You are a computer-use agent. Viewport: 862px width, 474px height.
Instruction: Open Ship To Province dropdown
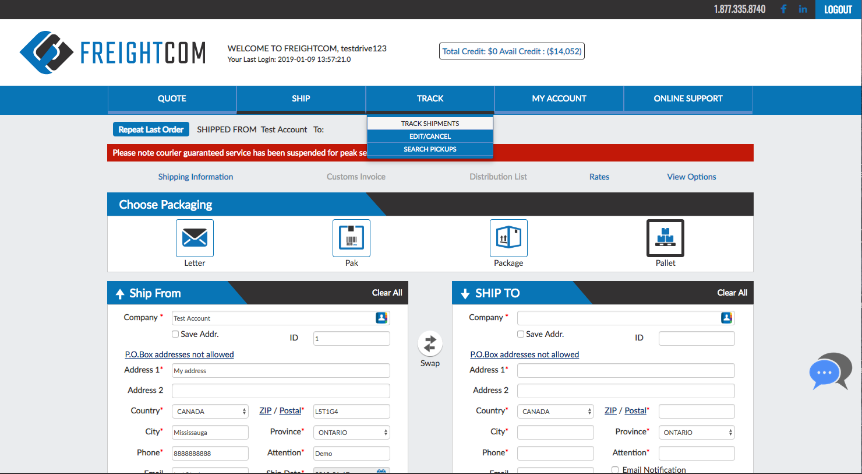(697, 433)
